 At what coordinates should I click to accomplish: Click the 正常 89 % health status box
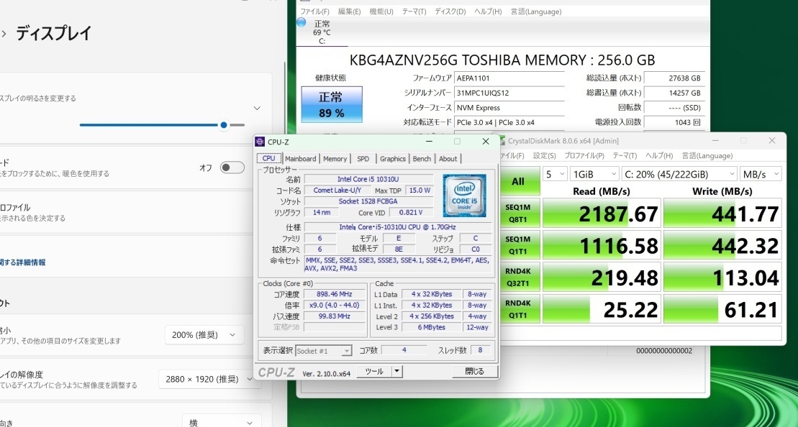click(332, 104)
